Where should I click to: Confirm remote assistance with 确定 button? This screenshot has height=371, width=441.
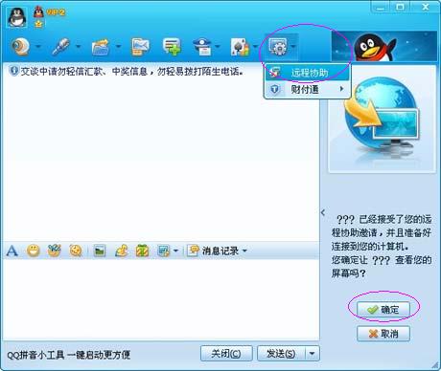(383, 309)
